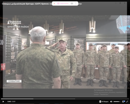Screen dimensions: 130x104
Task: Minimize the video window
Action: 116,3
